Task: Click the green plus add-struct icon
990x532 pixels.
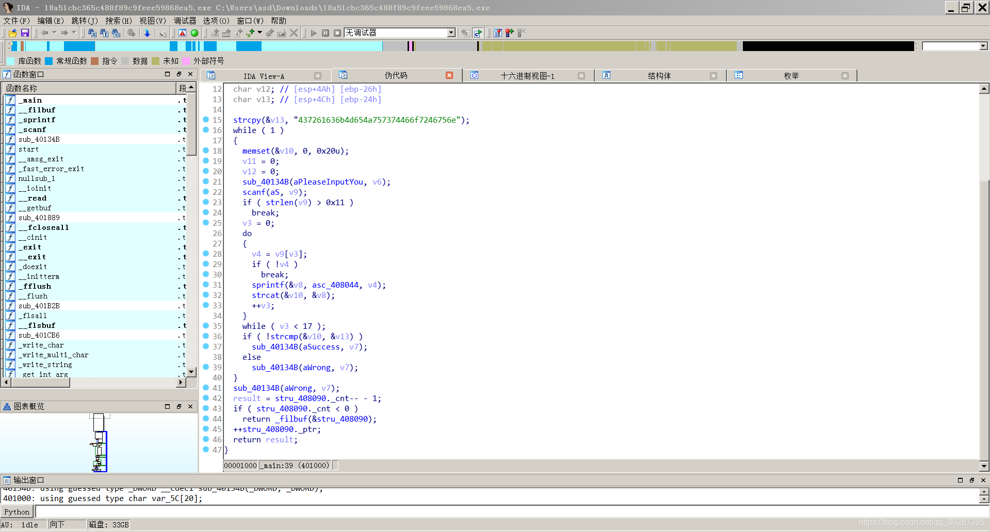Action: tap(251, 33)
